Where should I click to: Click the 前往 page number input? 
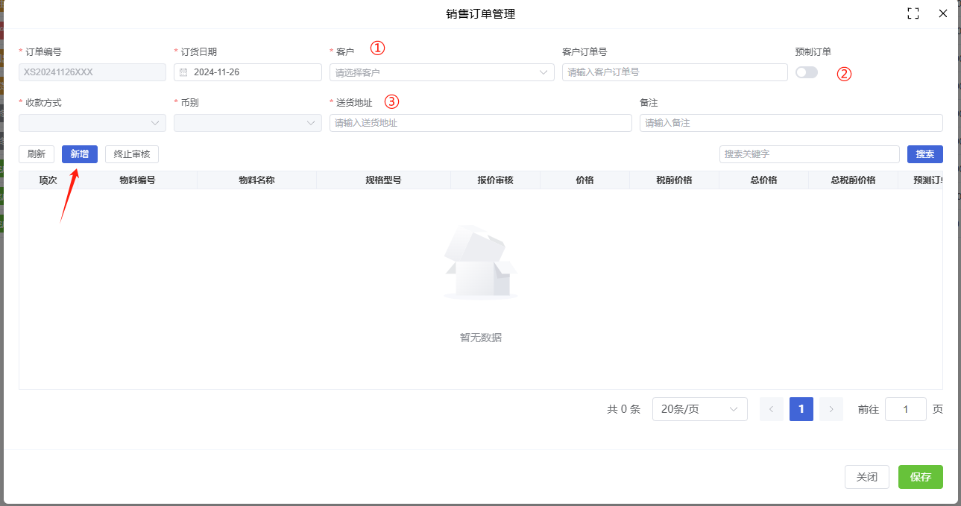[906, 409]
